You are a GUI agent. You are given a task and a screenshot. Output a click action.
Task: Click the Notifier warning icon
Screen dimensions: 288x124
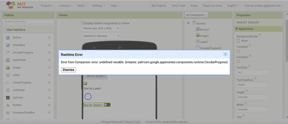(x=8, y=105)
